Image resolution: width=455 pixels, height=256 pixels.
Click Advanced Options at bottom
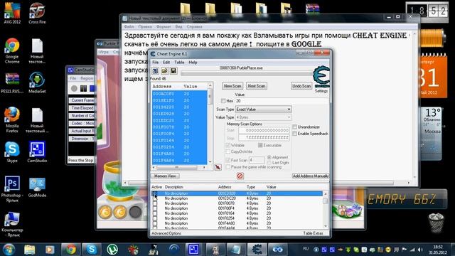(x=166, y=233)
